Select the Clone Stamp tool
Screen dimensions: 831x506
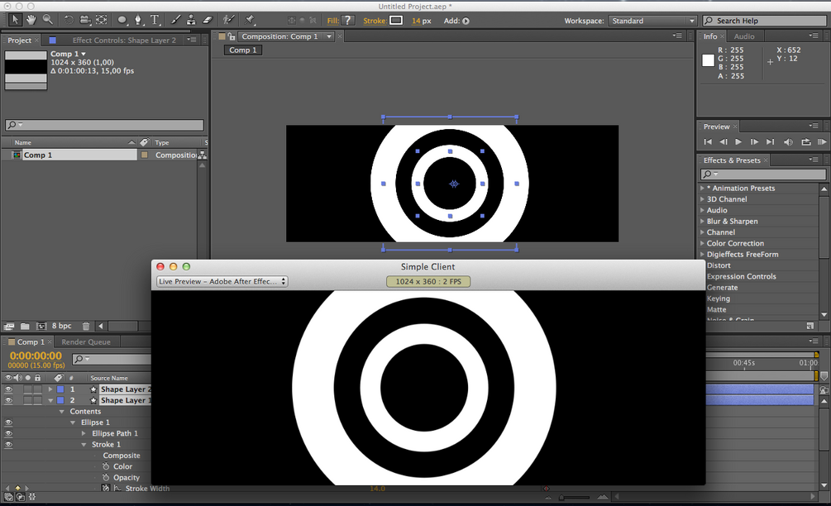pyautogui.click(x=191, y=20)
